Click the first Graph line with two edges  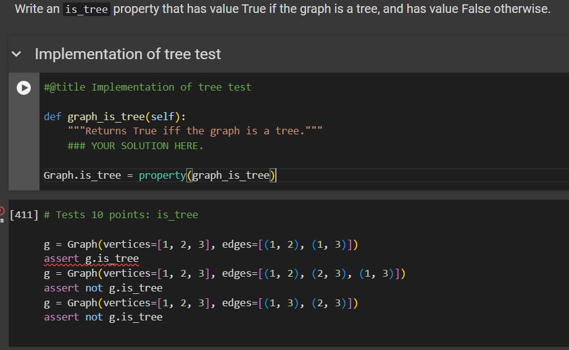click(x=201, y=244)
